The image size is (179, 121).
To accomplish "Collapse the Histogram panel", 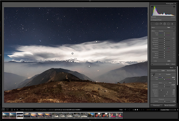I will pyautogui.click(x=175, y=3).
